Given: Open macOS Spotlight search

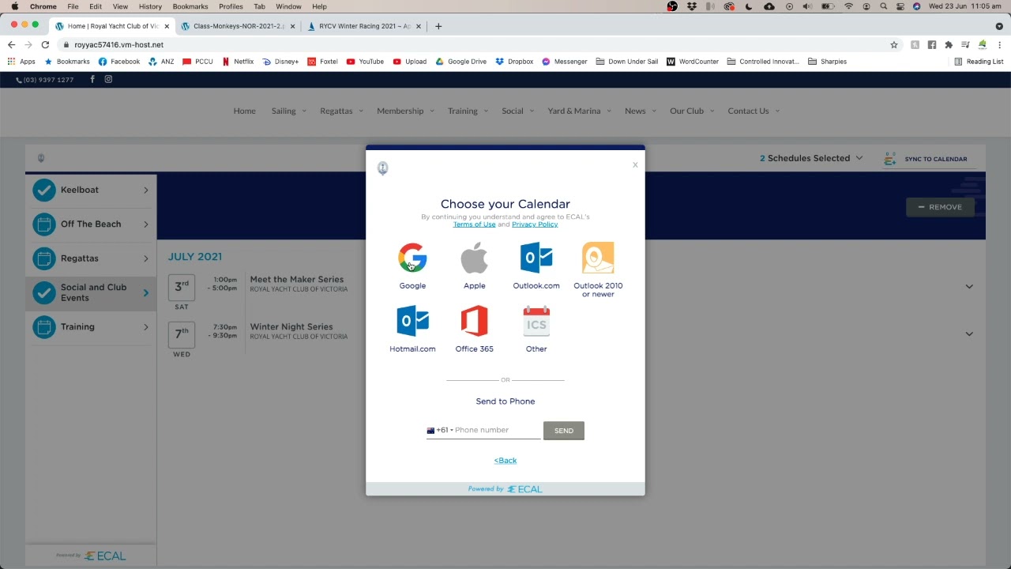Looking at the screenshot, I should (883, 6).
